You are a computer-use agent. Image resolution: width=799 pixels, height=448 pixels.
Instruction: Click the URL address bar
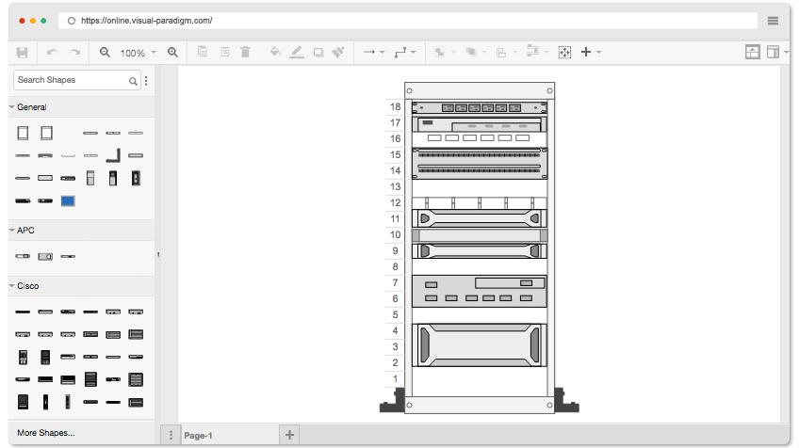(408, 21)
